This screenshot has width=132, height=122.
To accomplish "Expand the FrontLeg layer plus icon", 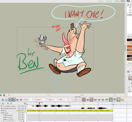I will pyautogui.click(x=4, y=117).
